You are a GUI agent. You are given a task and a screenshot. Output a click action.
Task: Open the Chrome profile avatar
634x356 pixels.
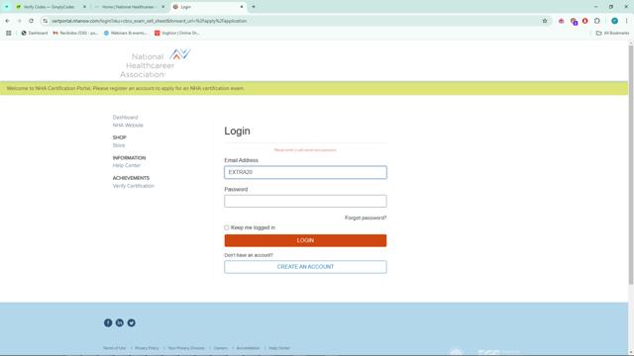pos(614,21)
